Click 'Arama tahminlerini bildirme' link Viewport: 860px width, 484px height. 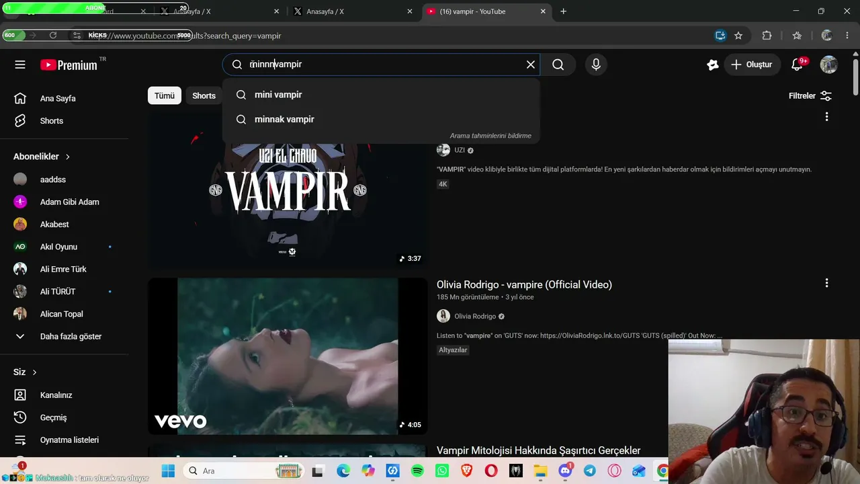tap(490, 136)
